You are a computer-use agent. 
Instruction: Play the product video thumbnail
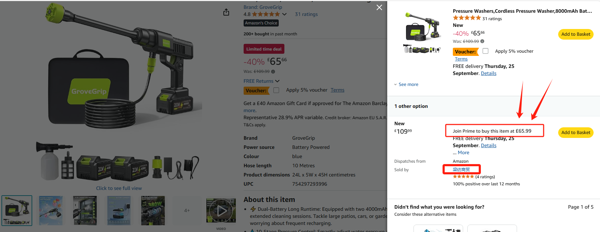pos(221,211)
